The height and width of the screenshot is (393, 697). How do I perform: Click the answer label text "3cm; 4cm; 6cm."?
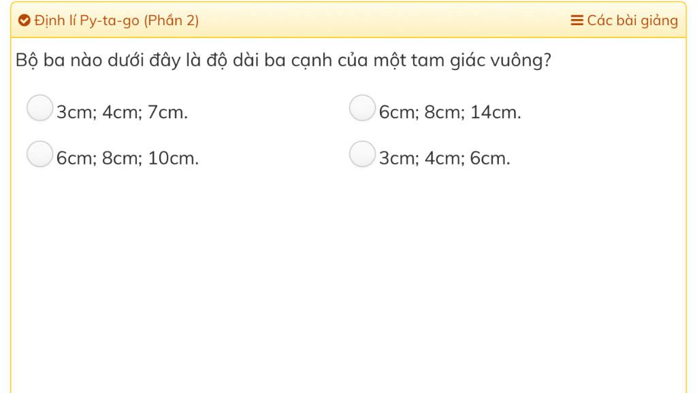(x=444, y=158)
